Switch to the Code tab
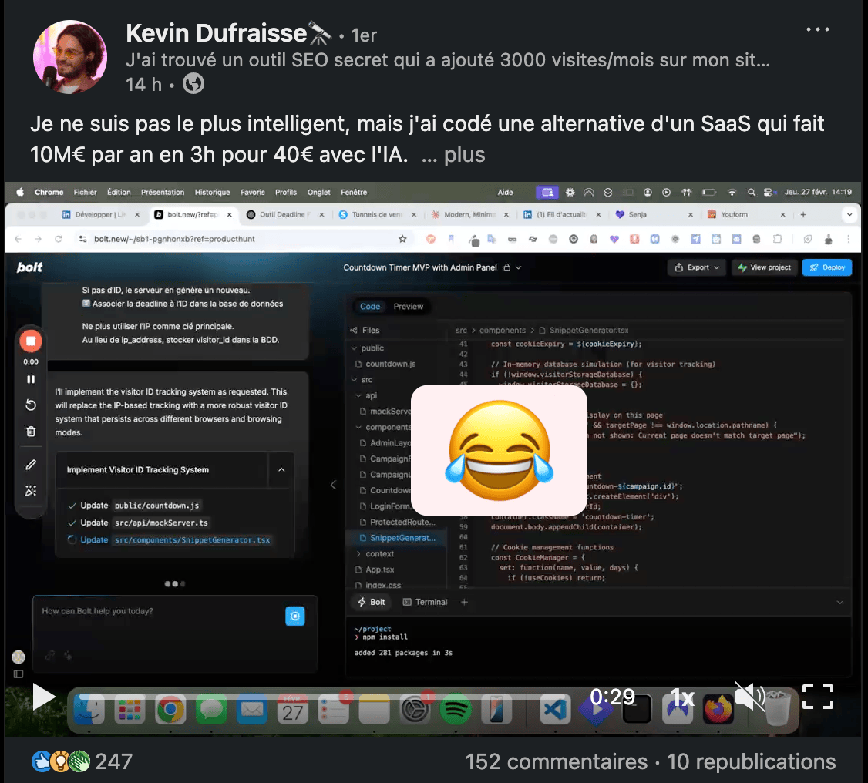The height and width of the screenshot is (783, 868). click(x=370, y=307)
